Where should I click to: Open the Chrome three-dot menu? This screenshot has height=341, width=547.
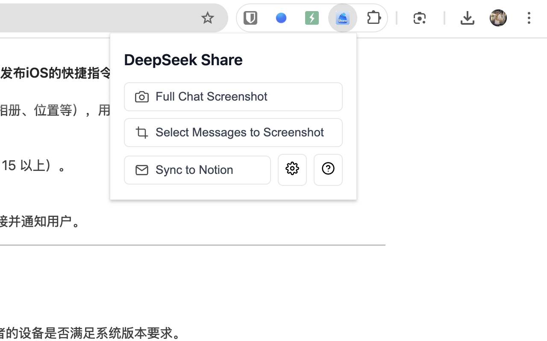[x=529, y=18]
